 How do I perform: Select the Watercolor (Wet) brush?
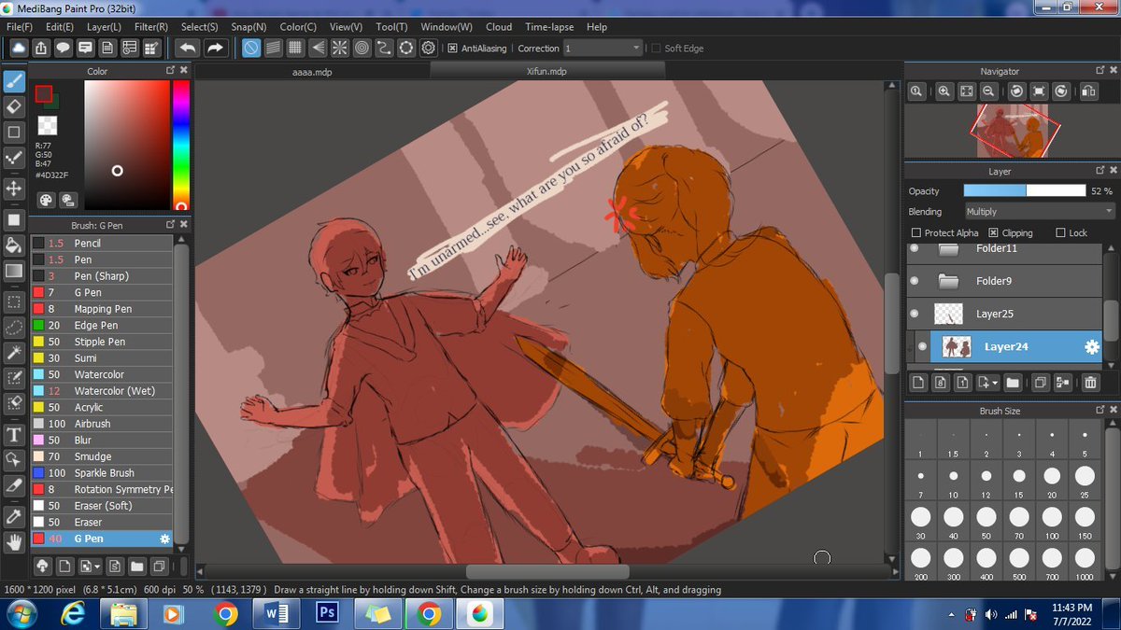(101, 391)
